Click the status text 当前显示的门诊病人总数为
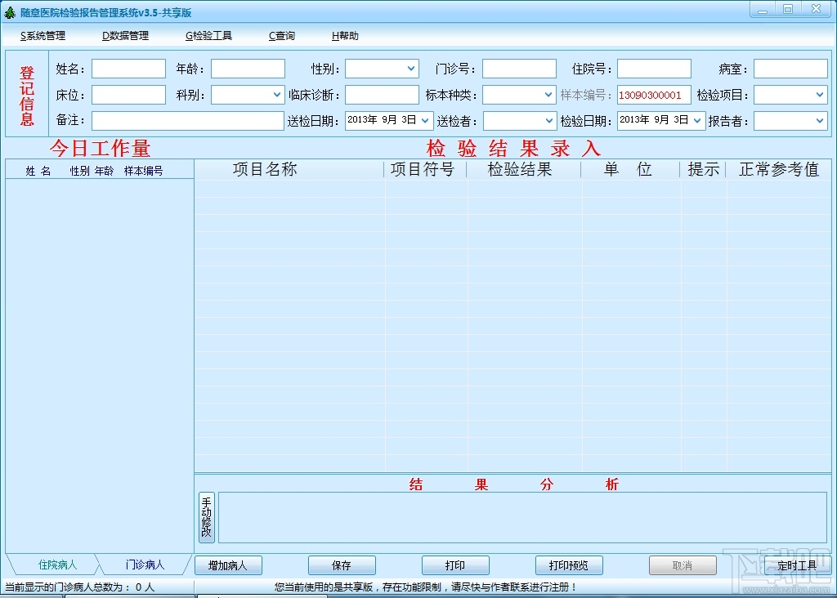 click(67, 587)
